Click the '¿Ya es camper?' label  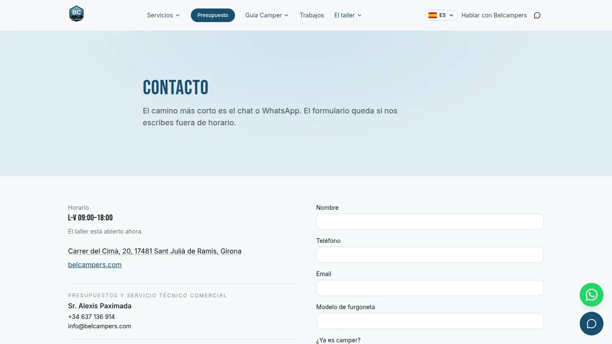338,340
